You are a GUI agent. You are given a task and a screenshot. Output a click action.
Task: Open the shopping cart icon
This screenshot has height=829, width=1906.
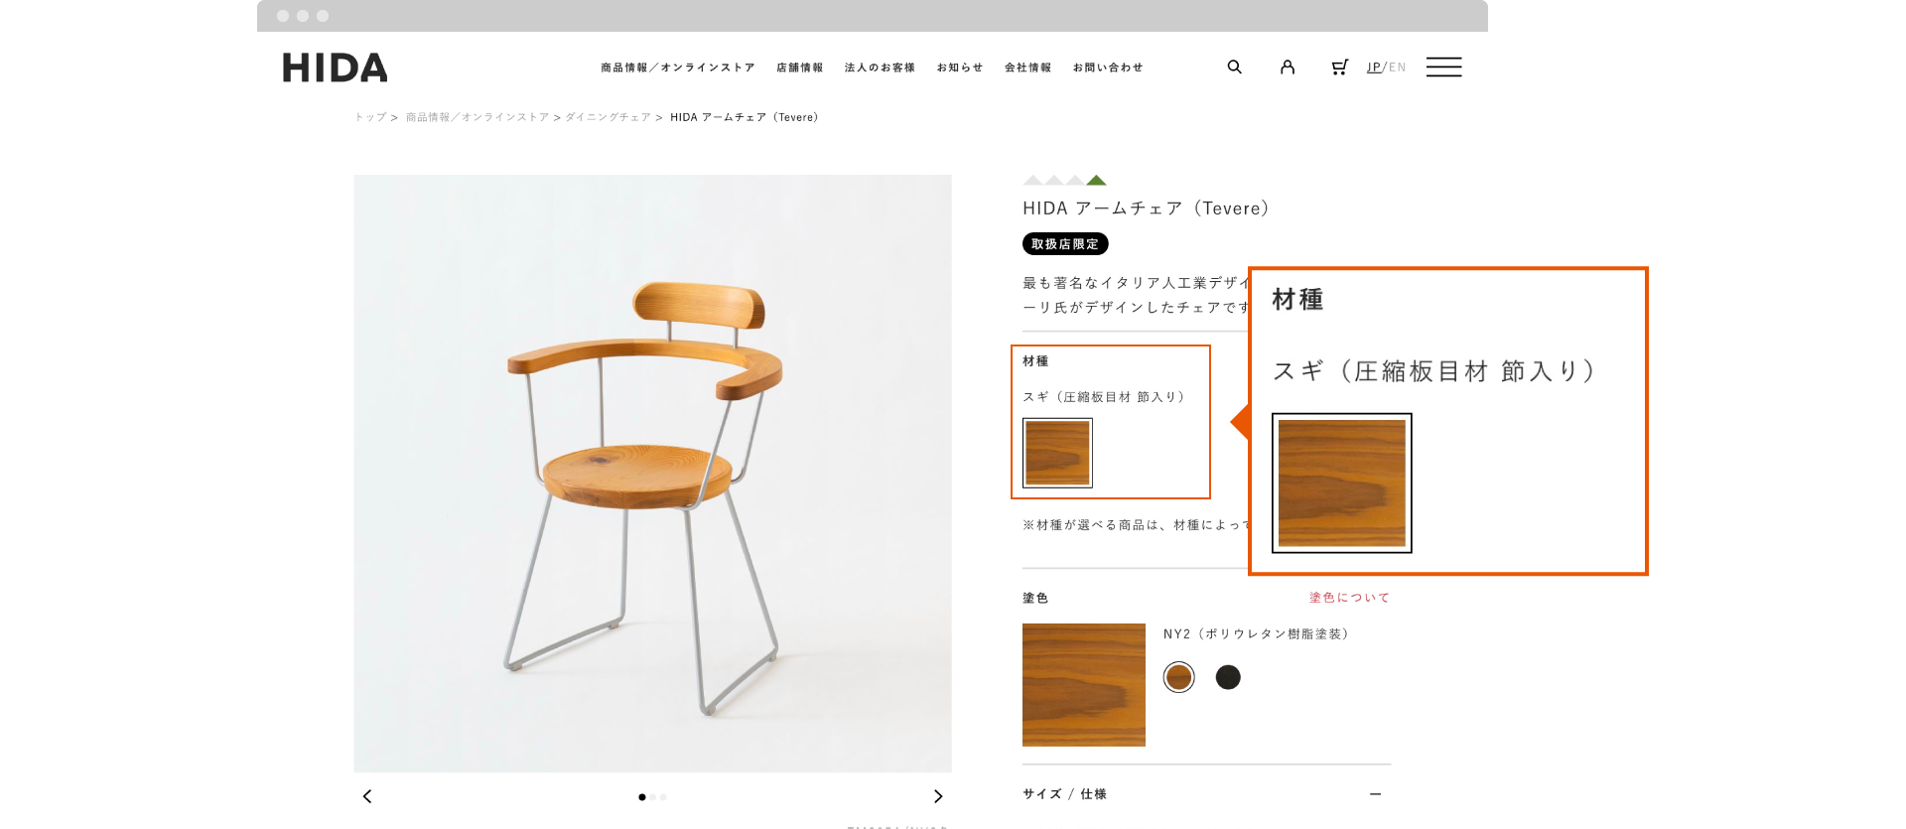coord(1339,67)
